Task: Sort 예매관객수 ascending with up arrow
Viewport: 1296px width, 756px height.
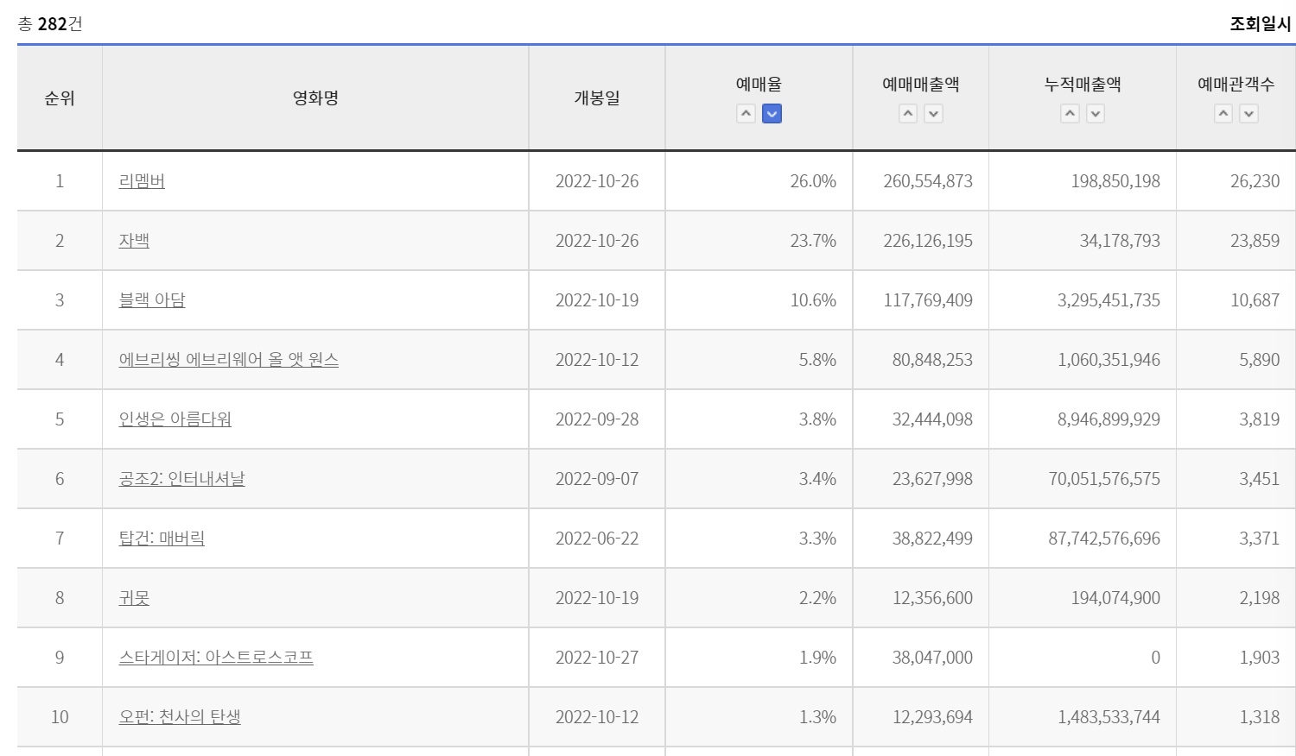Action: 1223,114
